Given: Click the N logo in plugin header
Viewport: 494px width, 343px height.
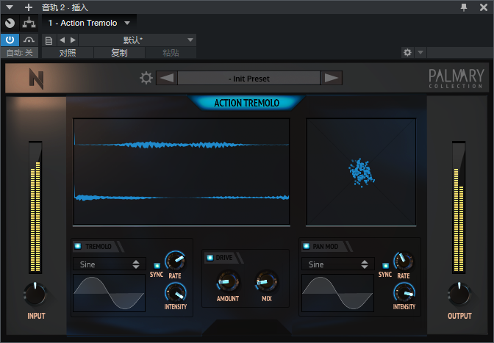Looking at the screenshot, I should [x=36, y=79].
